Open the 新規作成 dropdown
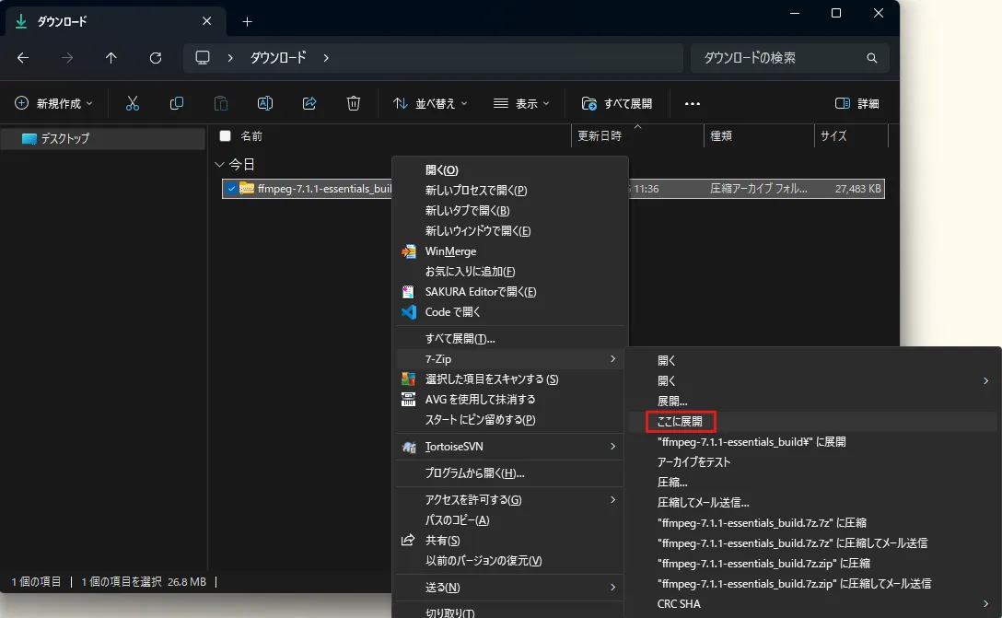This screenshot has width=1002, height=618. [53, 103]
